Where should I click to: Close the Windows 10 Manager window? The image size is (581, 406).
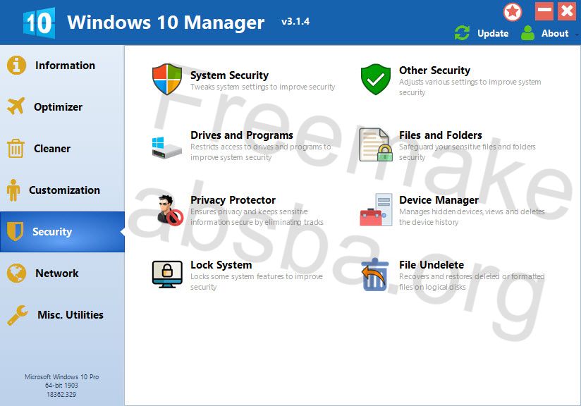[567, 11]
